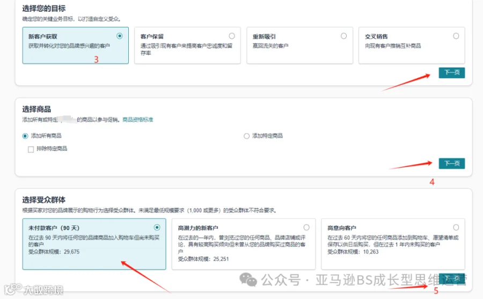Choose the 添加特定商品 radio option
This screenshot has height=299, width=483.
246,136
